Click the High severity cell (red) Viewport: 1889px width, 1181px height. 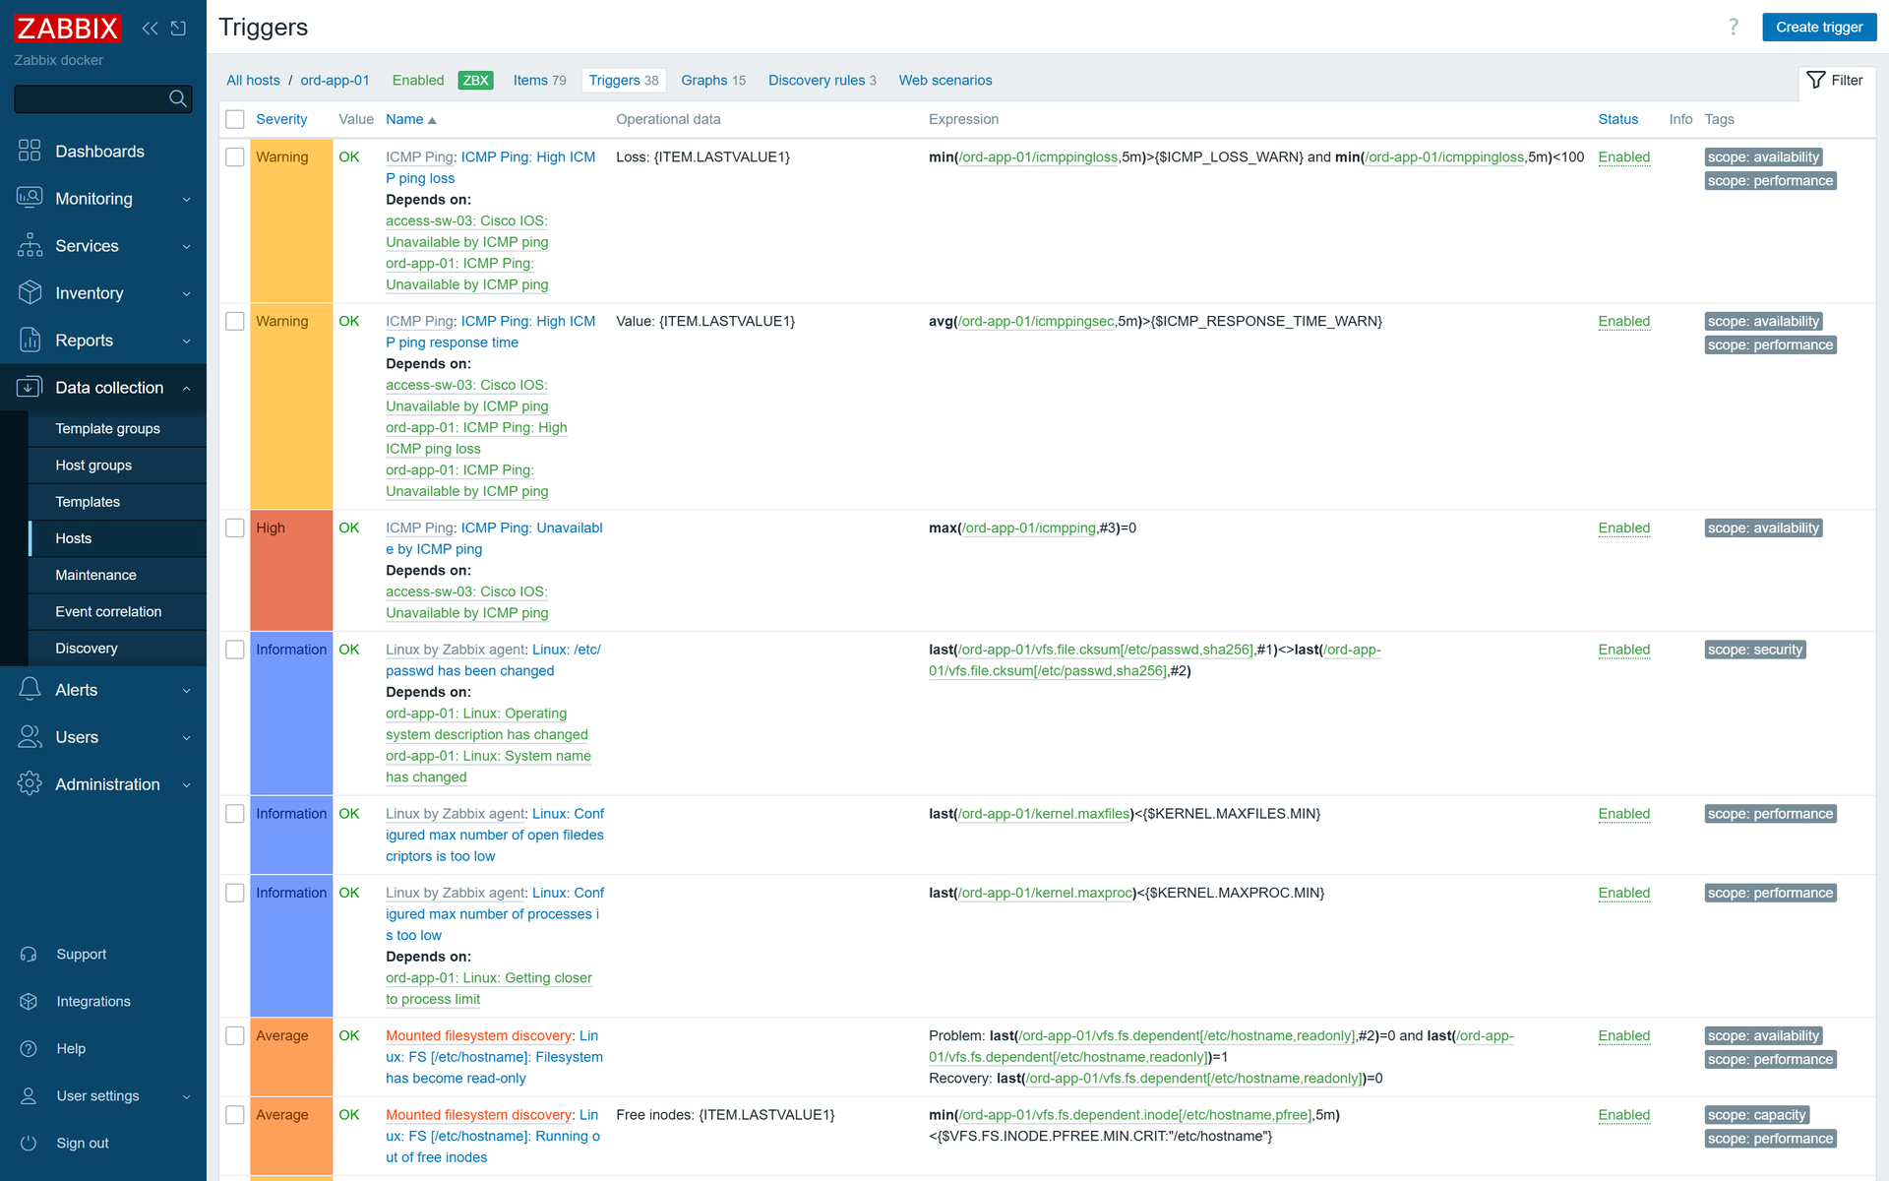(291, 570)
